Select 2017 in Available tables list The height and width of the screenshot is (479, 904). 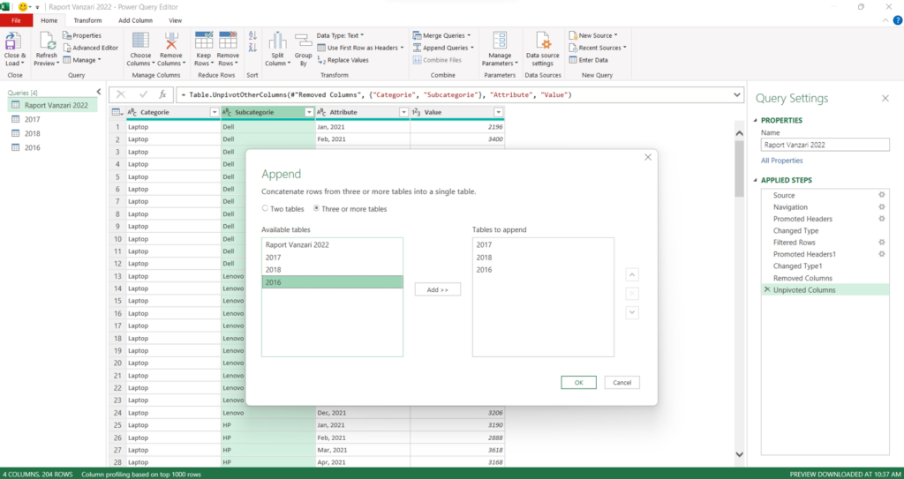click(x=332, y=258)
